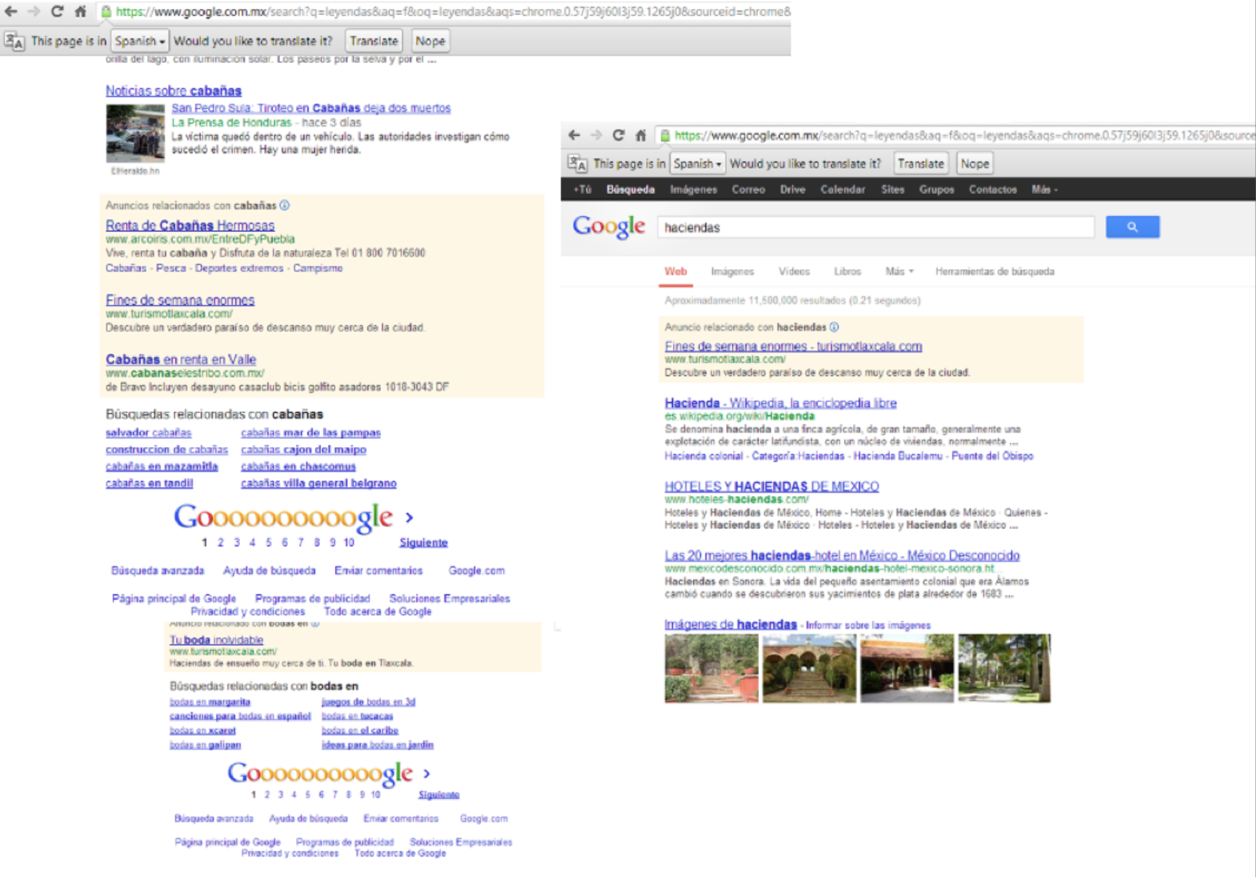Switch to the Libros search tab

(847, 271)
